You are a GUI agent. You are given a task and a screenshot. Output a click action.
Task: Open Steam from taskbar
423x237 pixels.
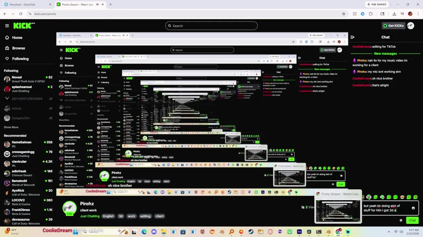click(x=251, y=232)
